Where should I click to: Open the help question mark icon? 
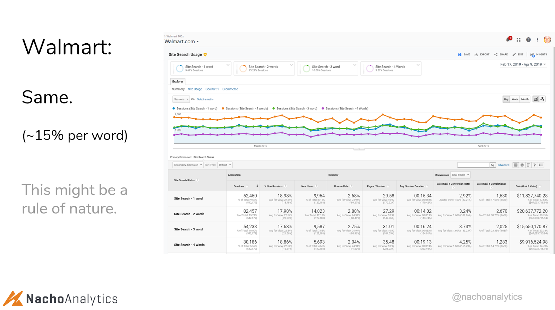[x=528, y=40]
